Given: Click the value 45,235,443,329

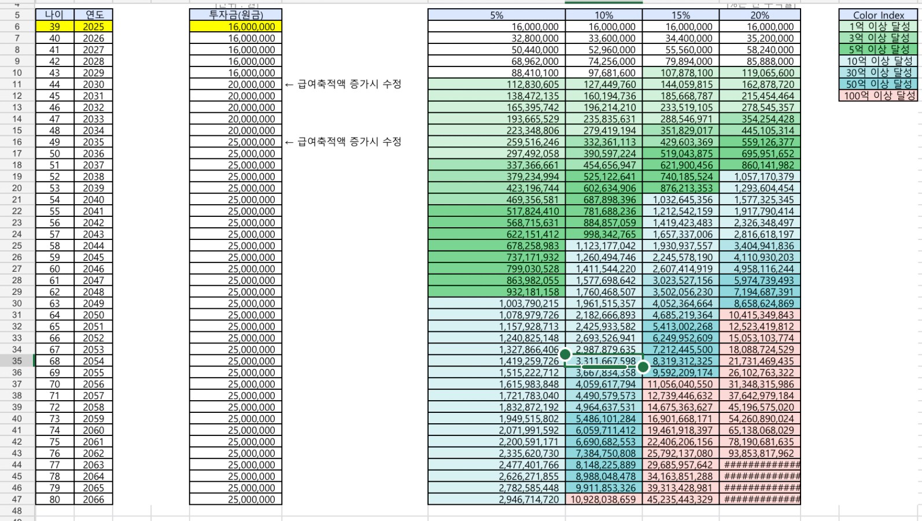Looking at the screenshot, I should coord(680,500).
